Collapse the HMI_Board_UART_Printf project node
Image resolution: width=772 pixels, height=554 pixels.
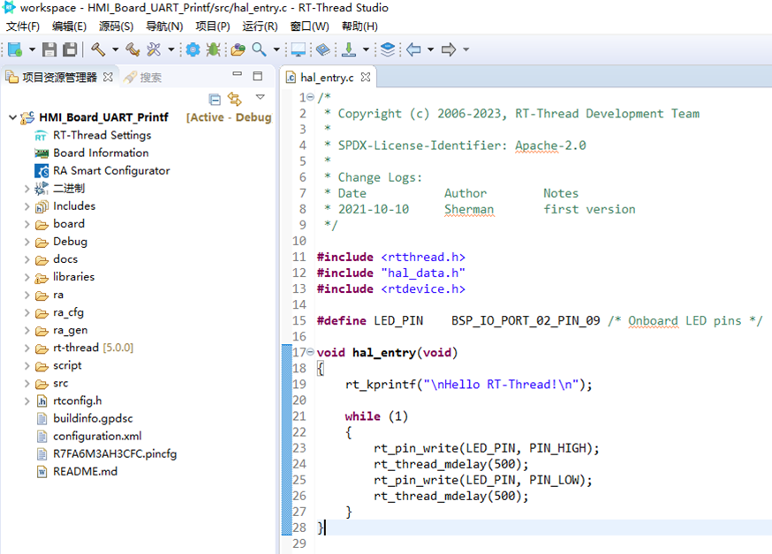[x=12, y=117]
